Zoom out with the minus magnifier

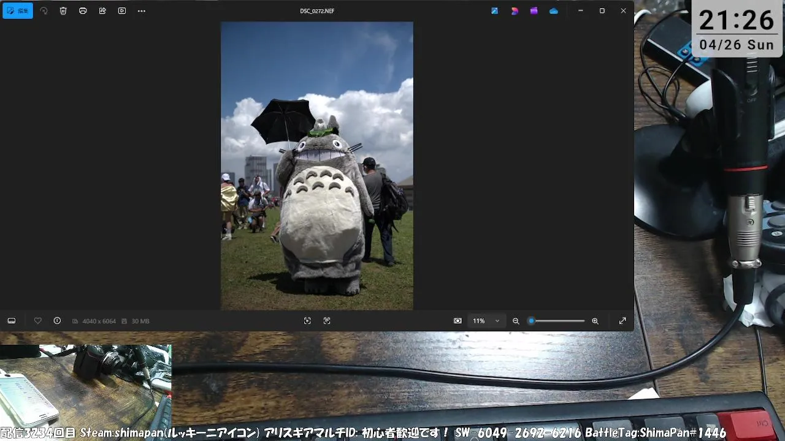coord(516,321)
